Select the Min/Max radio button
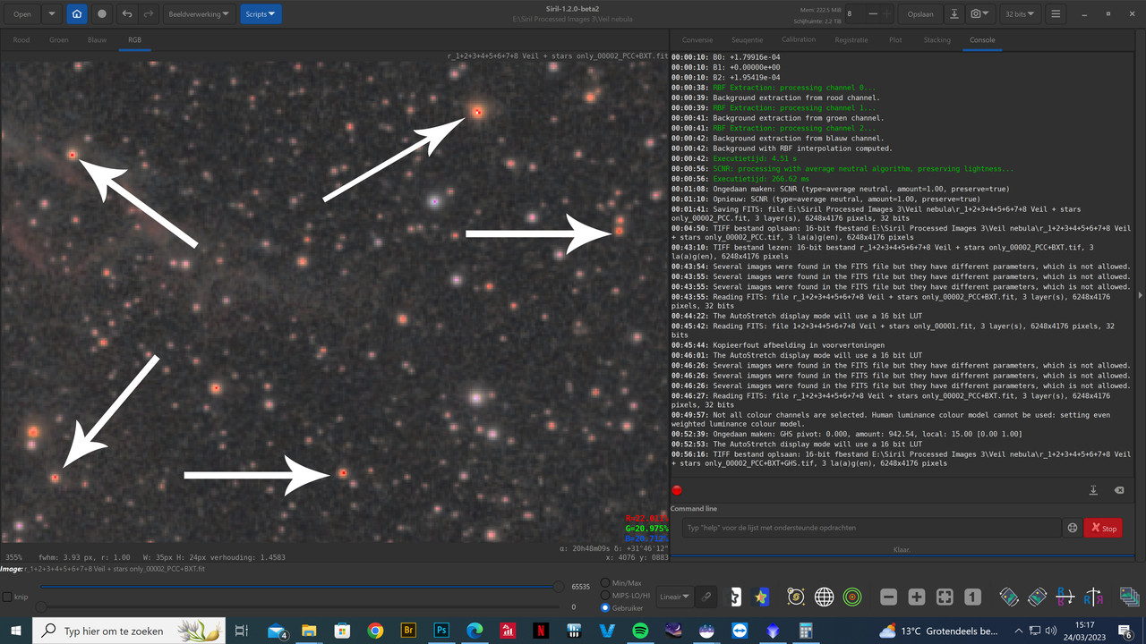 coord(605,583)
